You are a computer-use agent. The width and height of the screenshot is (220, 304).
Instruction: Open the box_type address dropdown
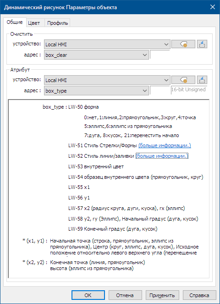(x=96, y=91)
